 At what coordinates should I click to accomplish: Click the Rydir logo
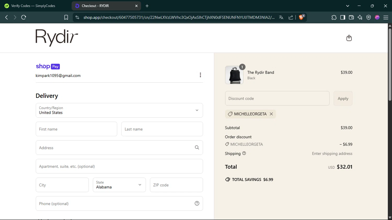point(57,38)
